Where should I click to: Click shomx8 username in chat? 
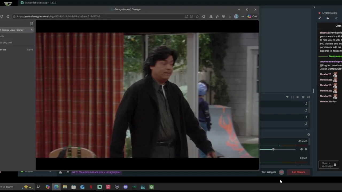tap(324, 33)
